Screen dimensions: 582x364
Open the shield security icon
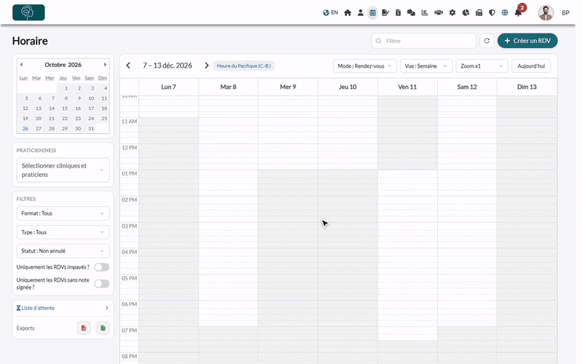[x=492, y=12]
